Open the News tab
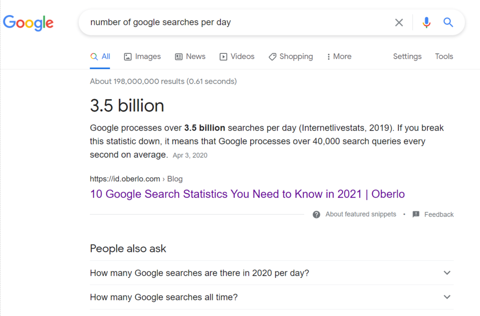 click(x=190, y=57)
